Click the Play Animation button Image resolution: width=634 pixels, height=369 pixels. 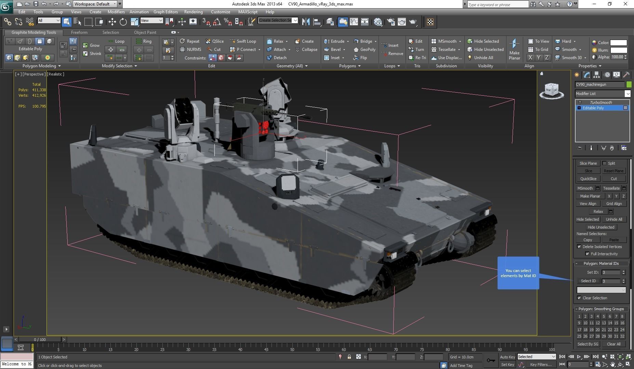(579, 357)
